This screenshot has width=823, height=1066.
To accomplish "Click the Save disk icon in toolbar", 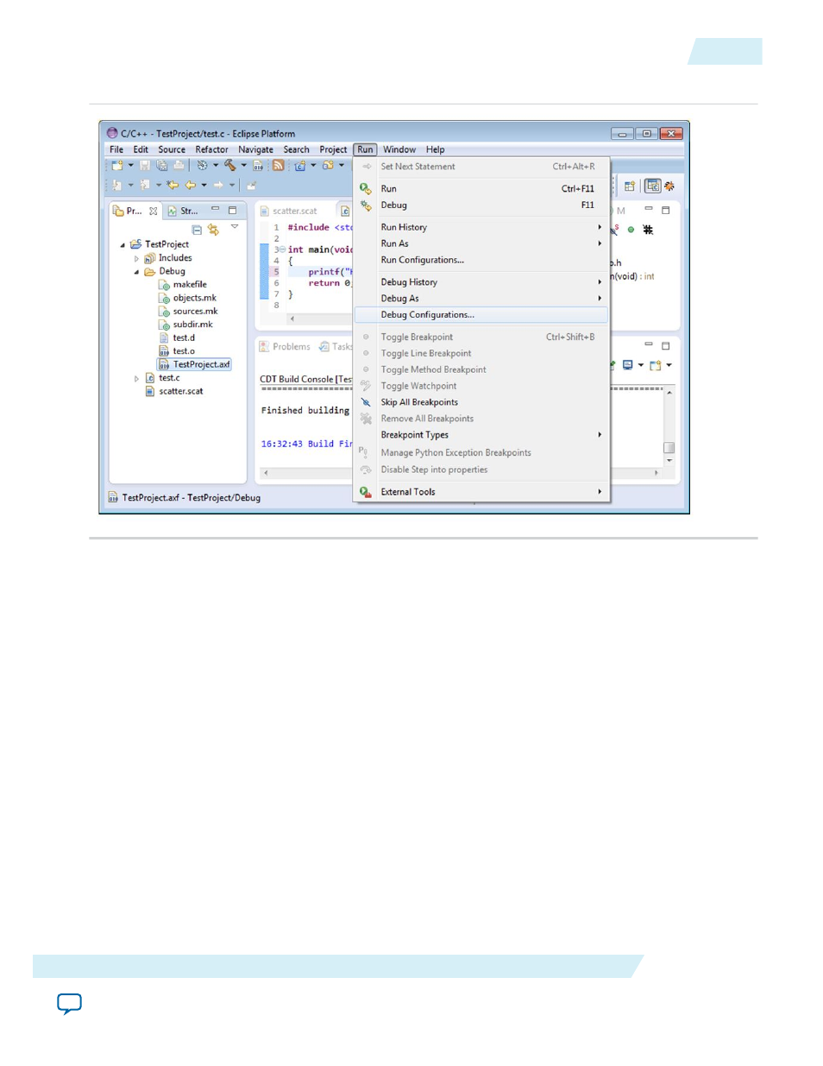I will click(145, 166).
